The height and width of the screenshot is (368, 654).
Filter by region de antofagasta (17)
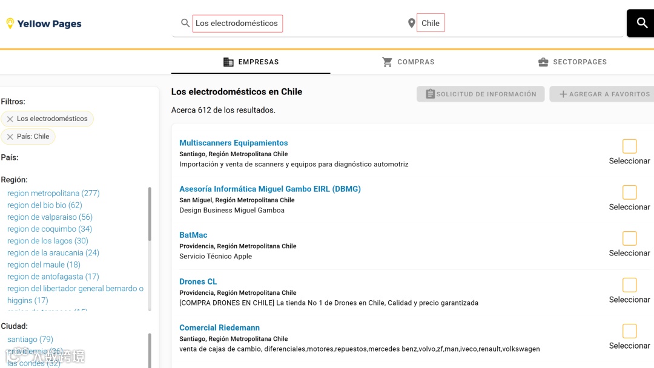(x=53, y=277)
